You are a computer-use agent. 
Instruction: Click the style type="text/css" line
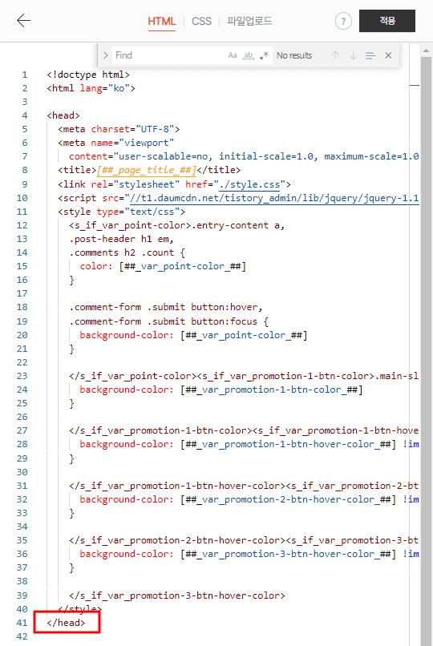[122, 212]
